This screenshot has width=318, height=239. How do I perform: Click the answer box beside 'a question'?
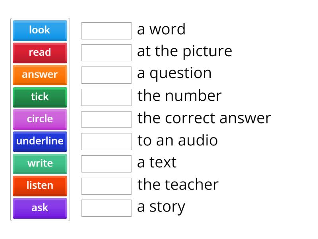tap(106, 75)
